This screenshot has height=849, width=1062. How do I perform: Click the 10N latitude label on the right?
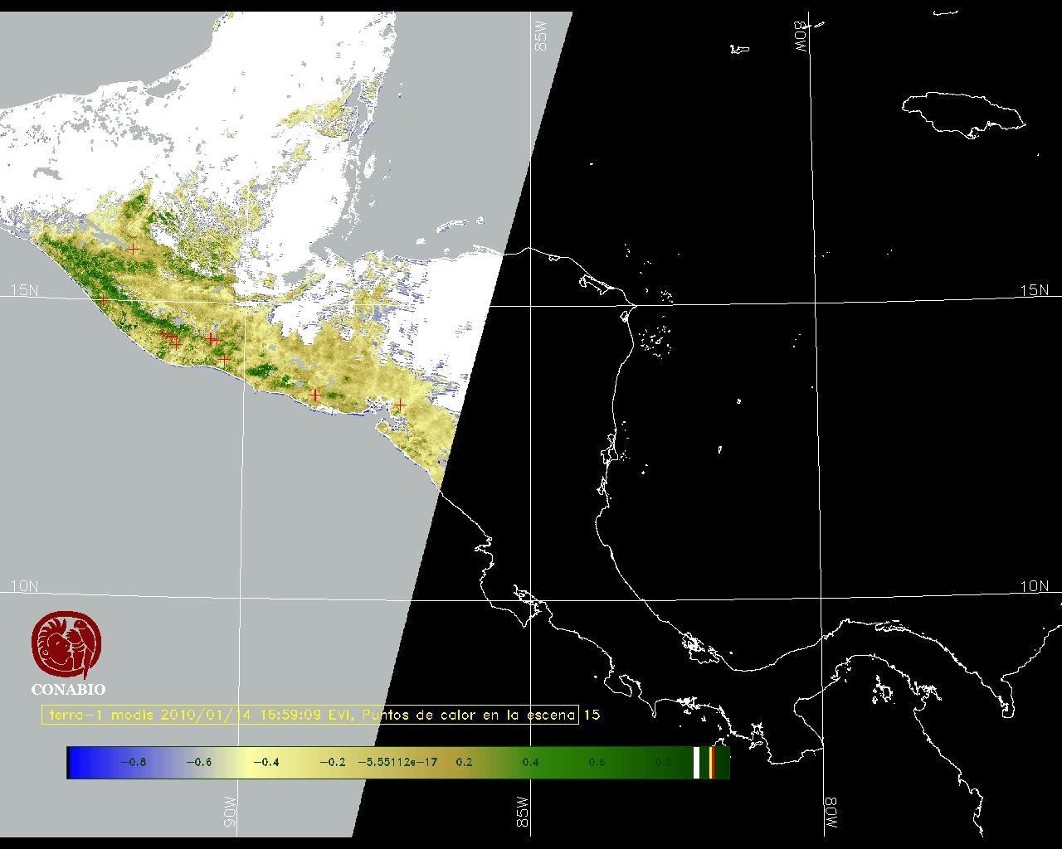point(1034,586)
